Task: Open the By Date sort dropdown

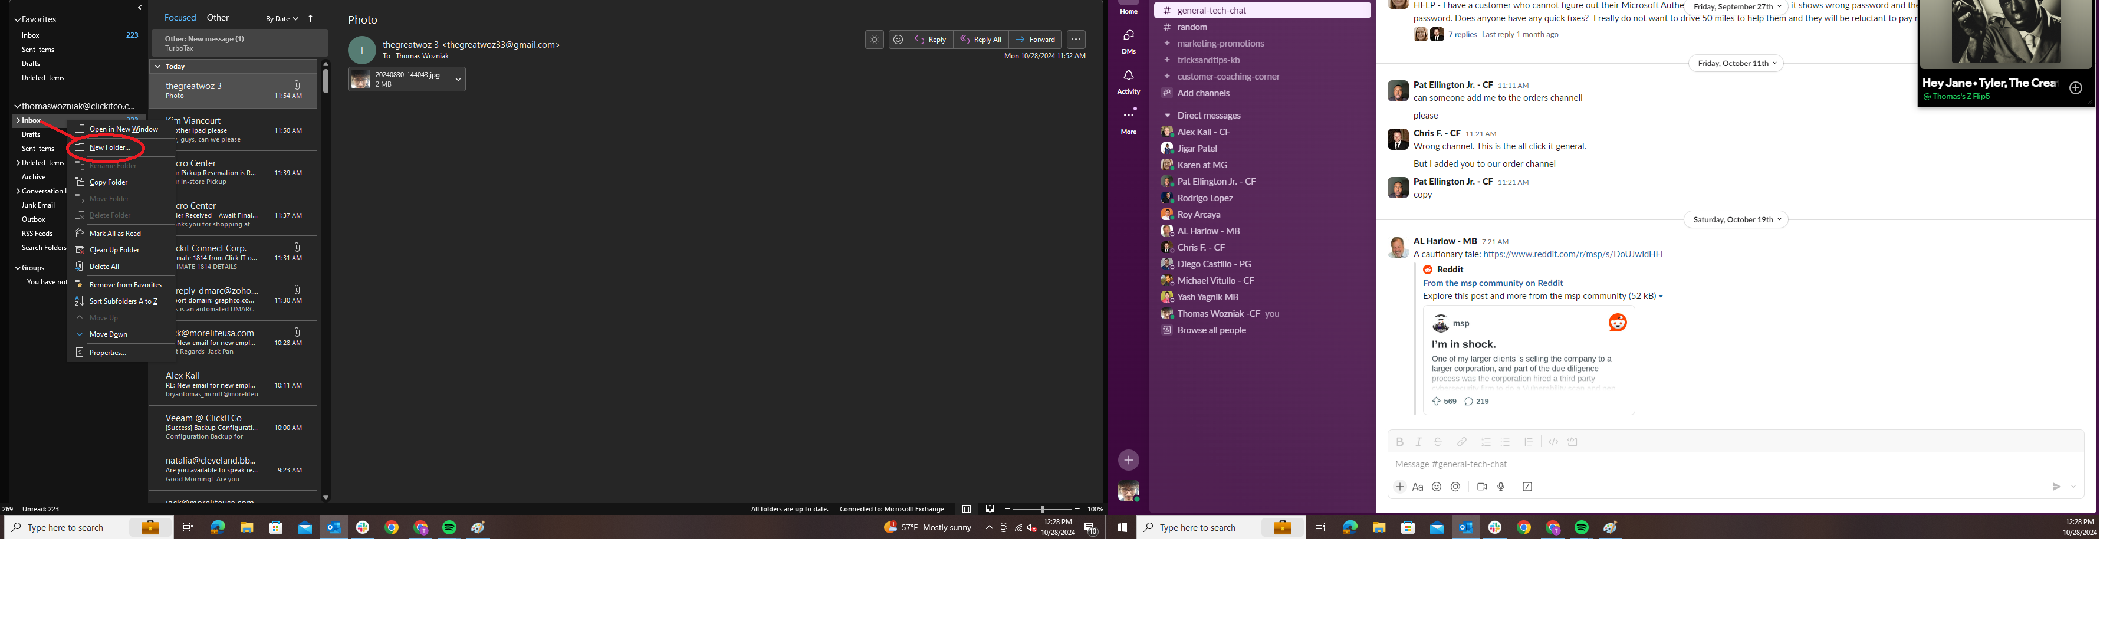Action: [x=282, y=18]
